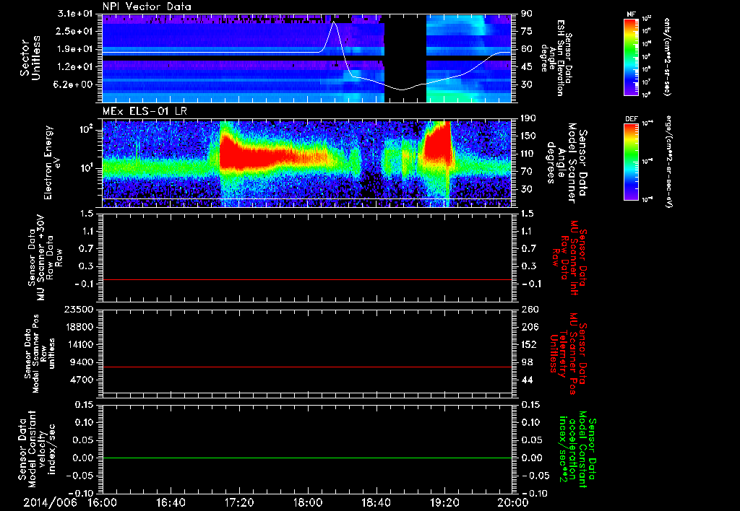Click the 90 degree sun elevation tick
Screen dimensions: 740x511
526,14
